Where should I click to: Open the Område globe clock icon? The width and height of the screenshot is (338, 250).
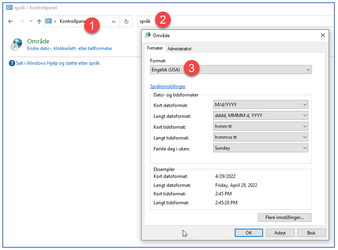pyautogui.click(x=16, y=45)
